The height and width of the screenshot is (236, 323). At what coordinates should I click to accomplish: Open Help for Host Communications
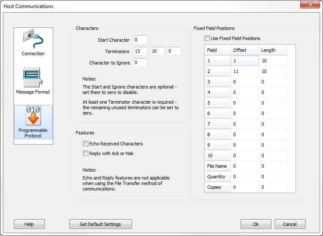pyautogui.click(x=29, y=224)
